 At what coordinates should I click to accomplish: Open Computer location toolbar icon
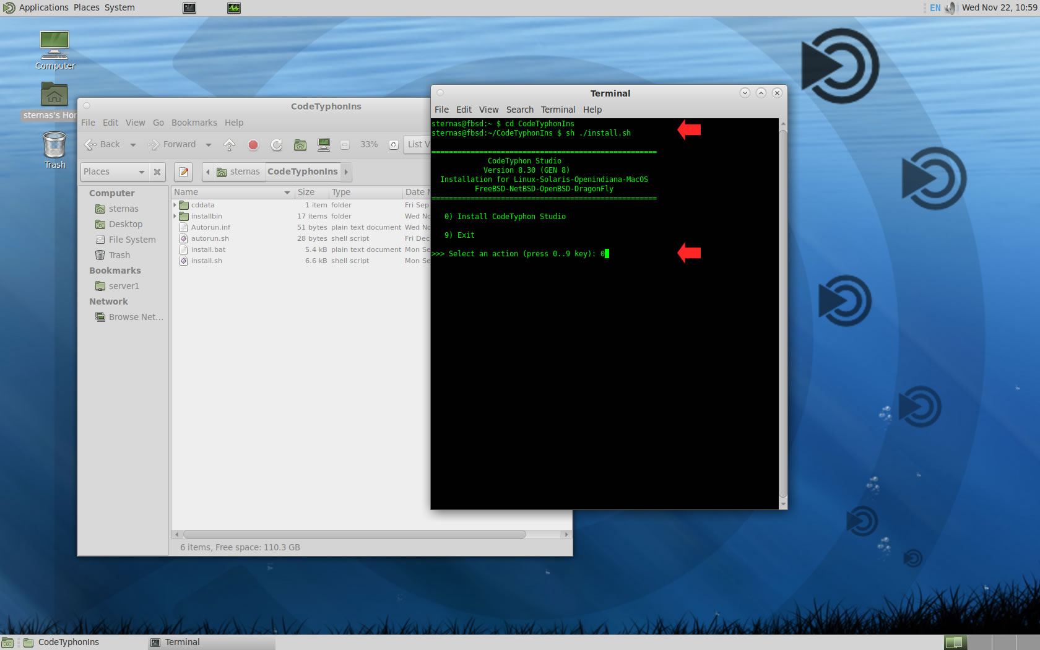[324, 145]
